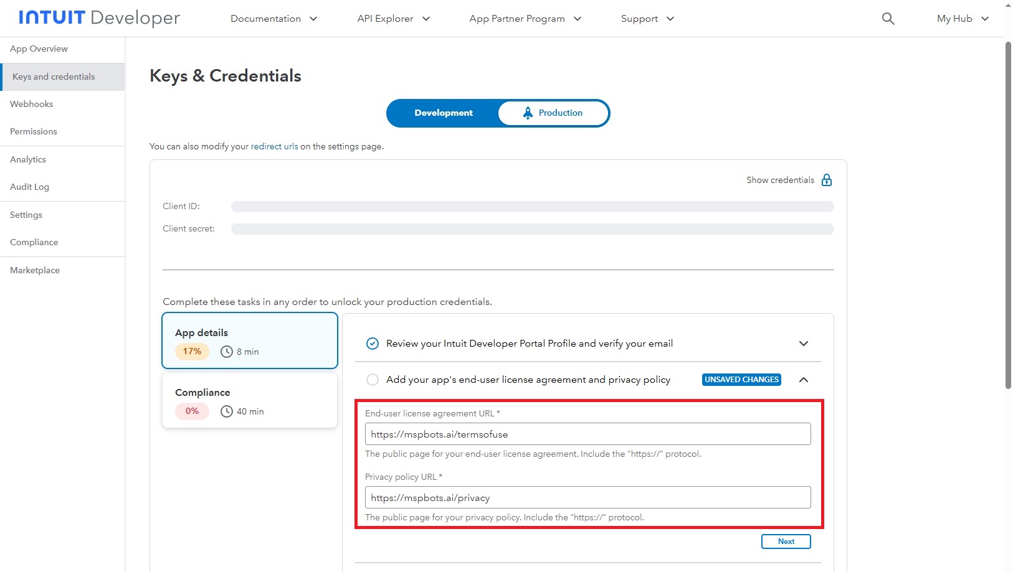The width and height of the screenshot is (1013, 572).
Task: Click the search magnifier icon
Action: tap(888, 19)
